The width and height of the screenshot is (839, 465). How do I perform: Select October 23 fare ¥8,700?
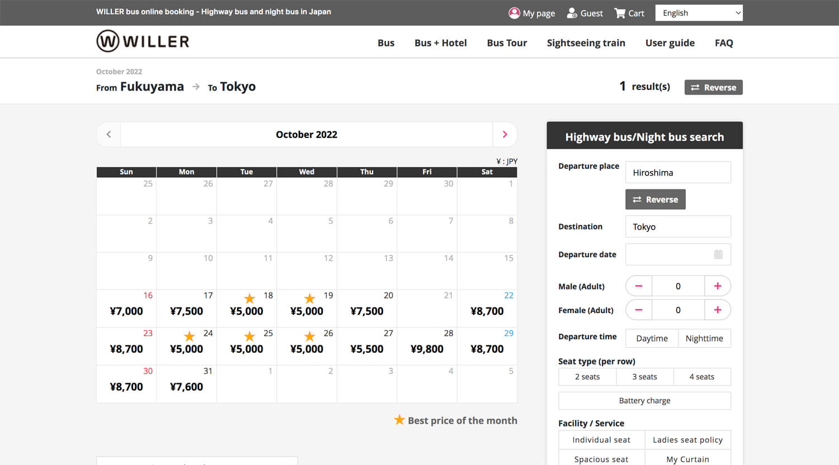tap(126, 349)
